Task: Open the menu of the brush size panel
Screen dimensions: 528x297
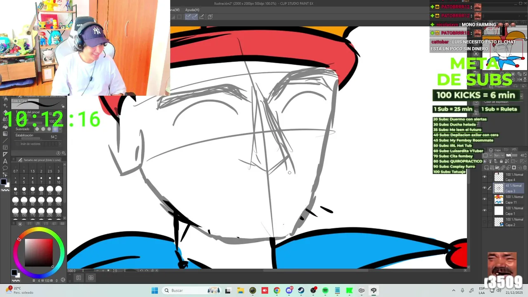Action: [x=14, y=160]
